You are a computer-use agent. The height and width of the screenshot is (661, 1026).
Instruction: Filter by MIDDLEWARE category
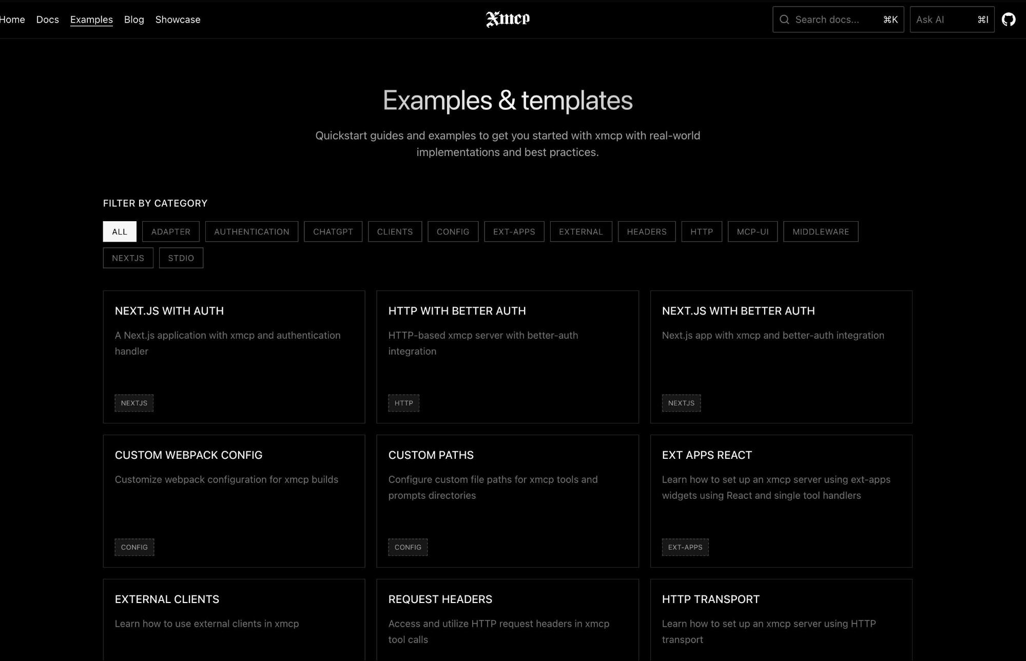click(x=820, y=231)
